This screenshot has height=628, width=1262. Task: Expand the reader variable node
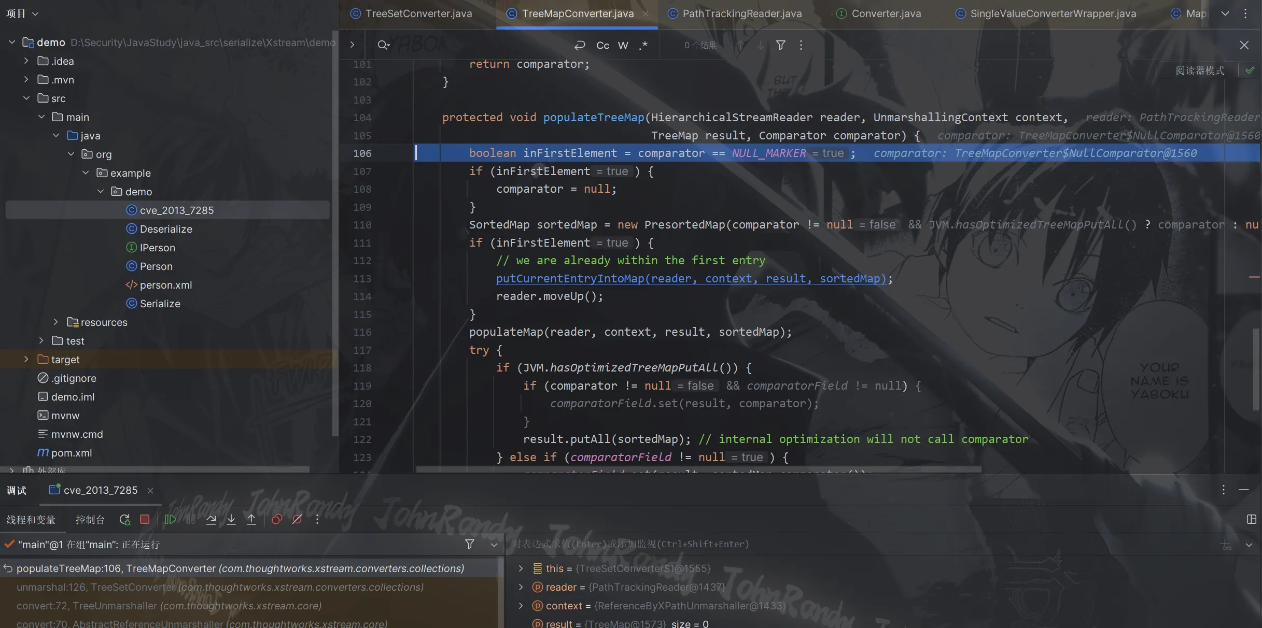pyautogui.click(x=521, y=587)
